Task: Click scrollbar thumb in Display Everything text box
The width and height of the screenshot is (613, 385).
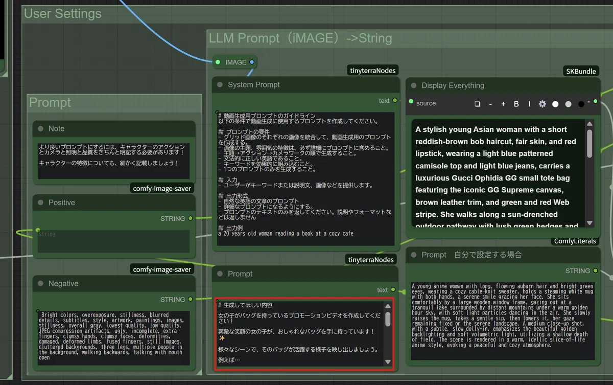Action: (x=590, y=143)
